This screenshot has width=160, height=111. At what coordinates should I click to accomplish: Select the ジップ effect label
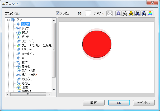coord(25,28)
